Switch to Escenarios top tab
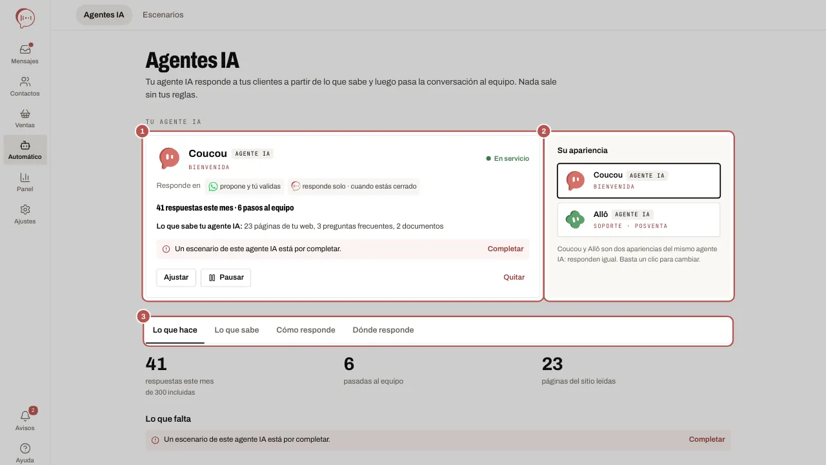826x465 pixels. tap(163, 15)
